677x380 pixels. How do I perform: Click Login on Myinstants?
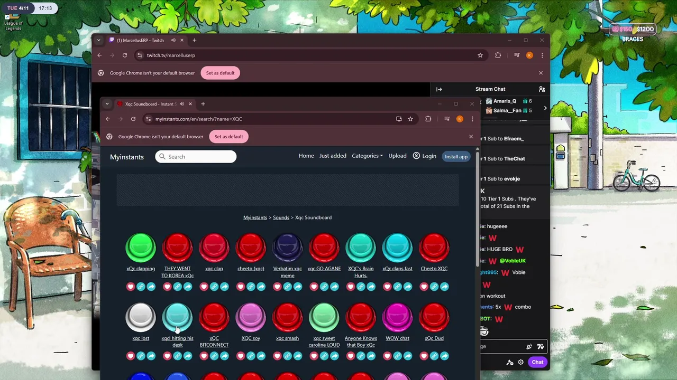(x=424, y=156)
